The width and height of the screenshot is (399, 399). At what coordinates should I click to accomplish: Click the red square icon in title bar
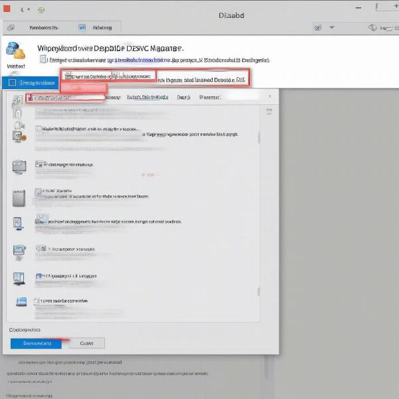(7, 9)
